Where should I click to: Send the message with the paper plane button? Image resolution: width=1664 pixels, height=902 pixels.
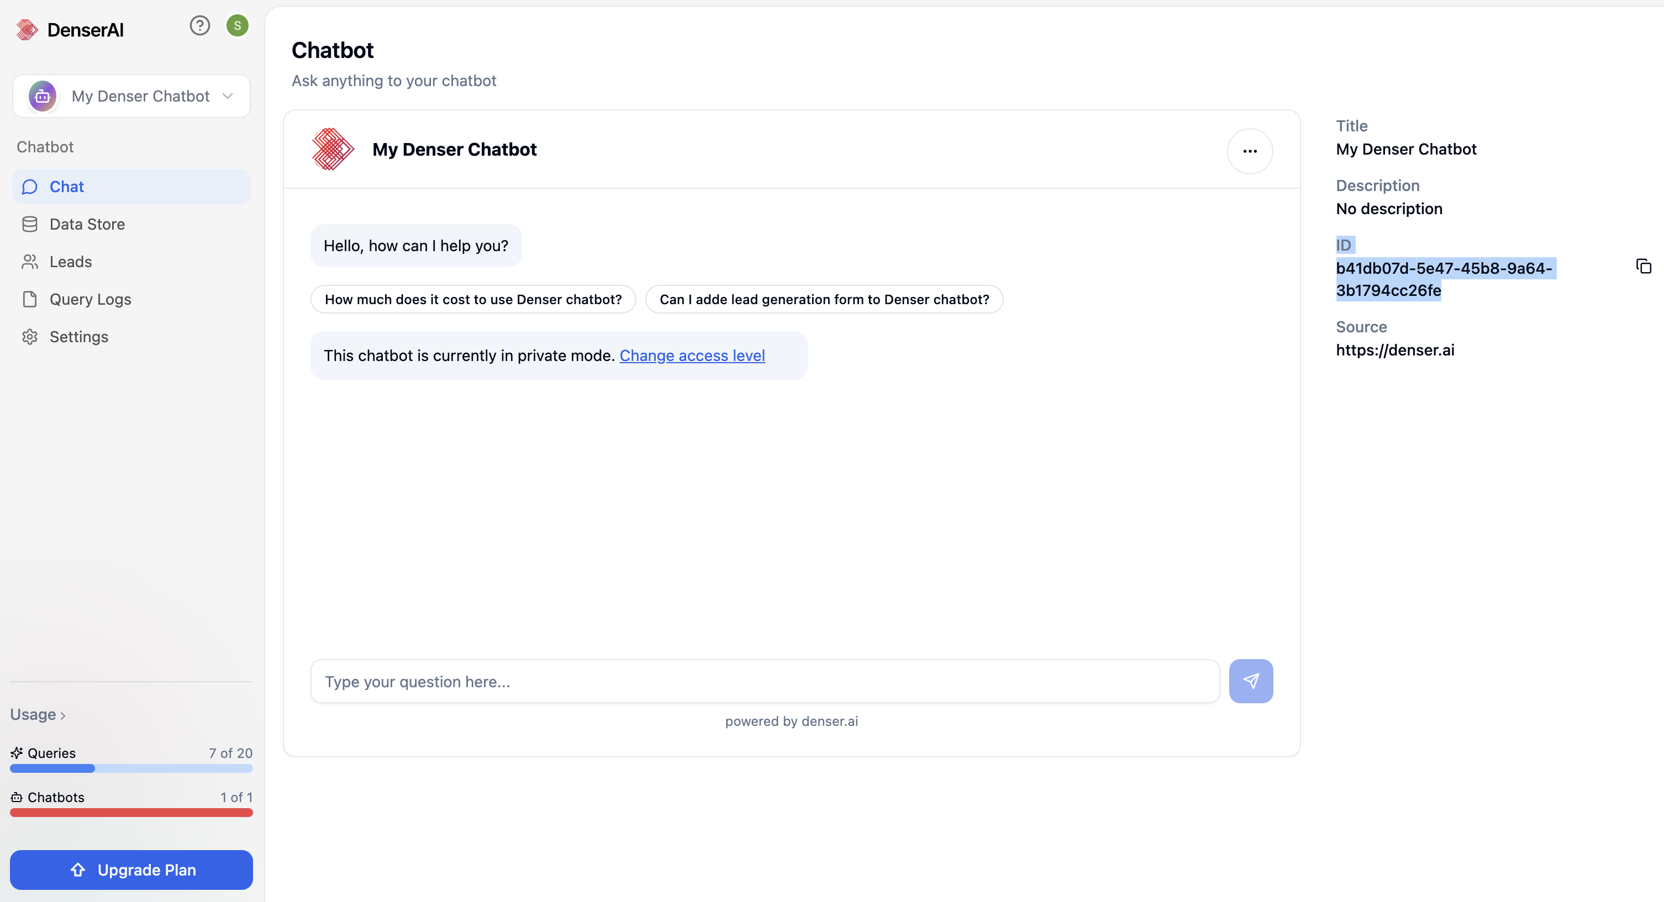(x=1251, y=681)
